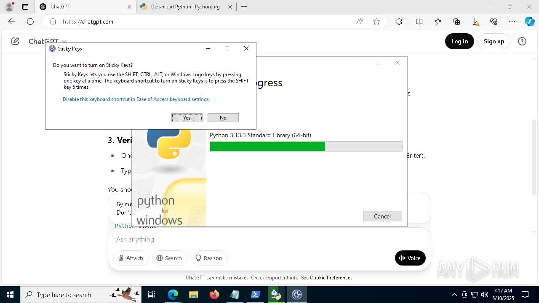
Task: Close the Python installer window
Action: [x=397, y=63]
